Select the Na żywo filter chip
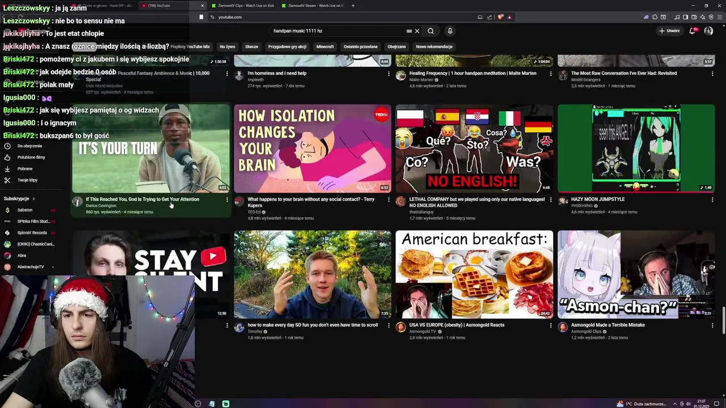This screenshot has height=408, width=726. coord(227,46)
